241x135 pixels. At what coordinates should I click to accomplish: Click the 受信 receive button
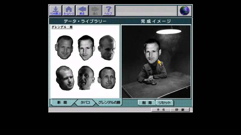click(161, 110)
